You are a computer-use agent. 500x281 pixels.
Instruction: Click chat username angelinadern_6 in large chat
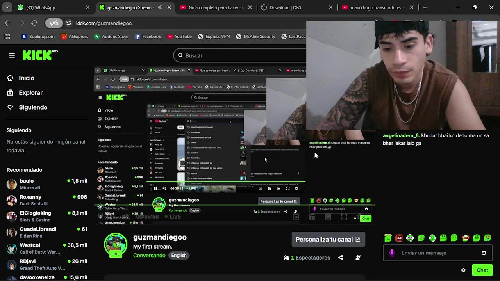pyautogui.click(x=401, y=136)
